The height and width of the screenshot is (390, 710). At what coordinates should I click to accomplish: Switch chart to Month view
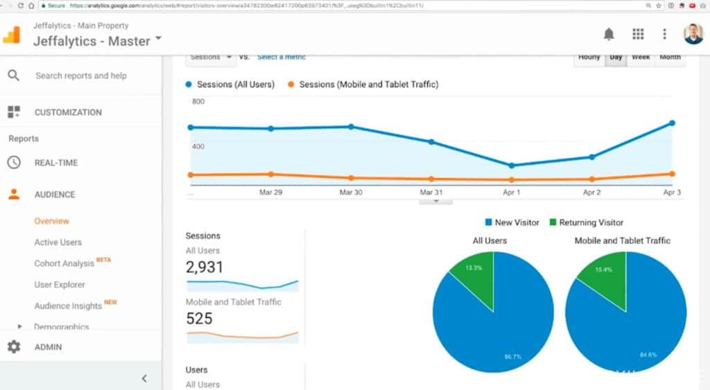[670, 57]
